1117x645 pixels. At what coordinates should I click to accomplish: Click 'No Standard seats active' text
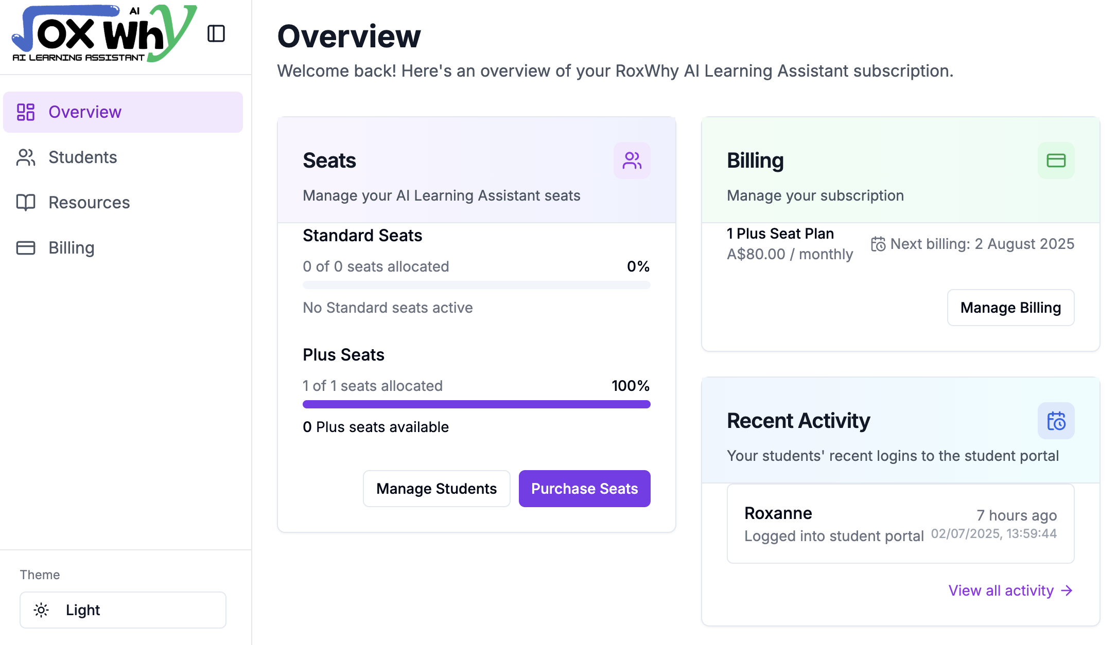[x=388, y=308]
